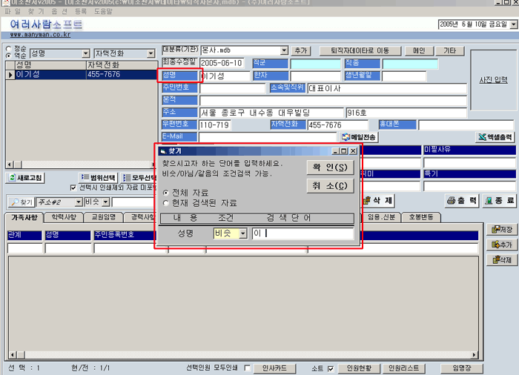Expand the 문서.mdb category dropdown
The height and width of the screenshot is (375, 519).
click(x=284, y=50)
